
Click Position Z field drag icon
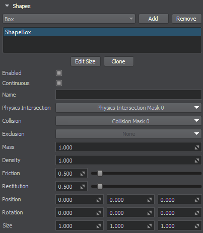[197, 200]
